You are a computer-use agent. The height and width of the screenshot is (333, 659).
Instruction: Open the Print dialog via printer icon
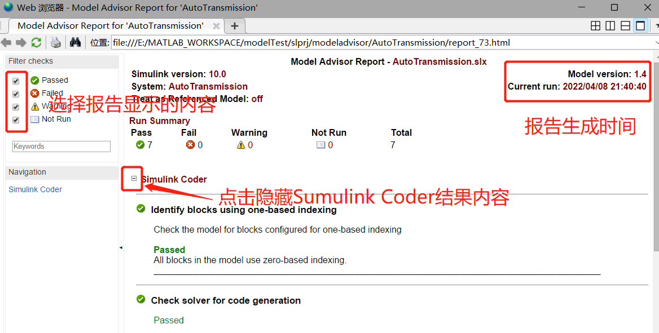pyautogui.click(x=55, y=42)
